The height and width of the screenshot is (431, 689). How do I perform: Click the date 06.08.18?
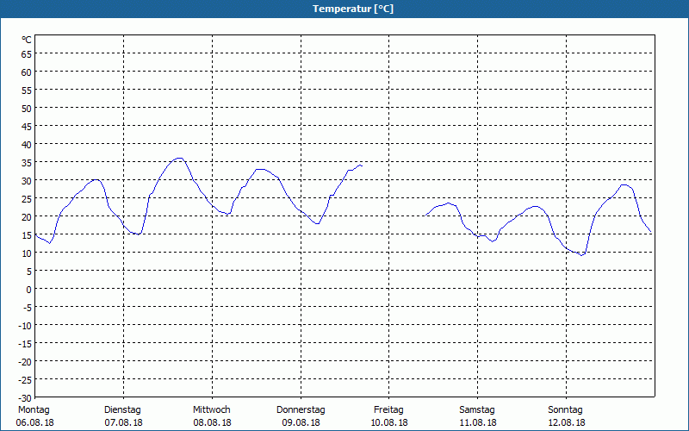pyautogui.click(x=34, y=422)
